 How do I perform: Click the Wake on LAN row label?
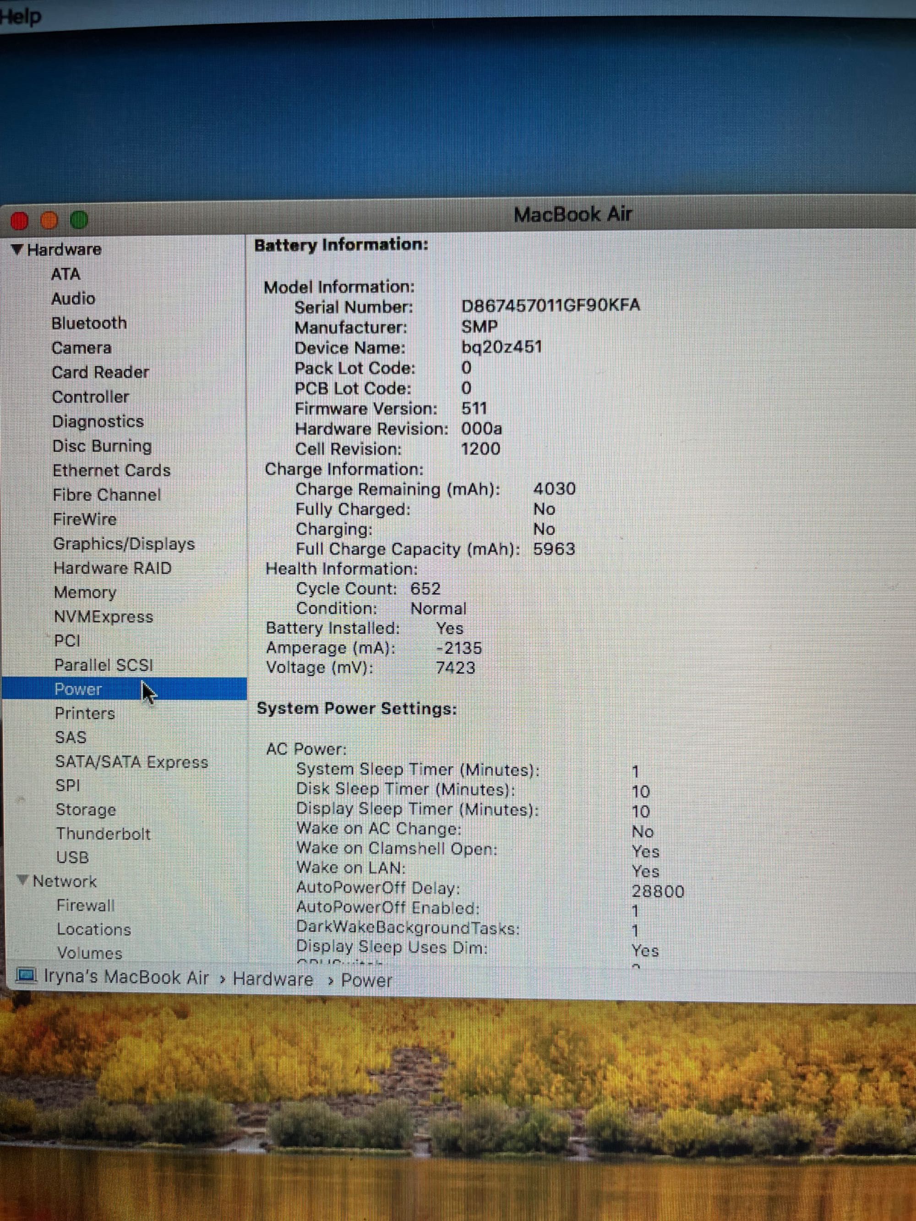point(351,868)
